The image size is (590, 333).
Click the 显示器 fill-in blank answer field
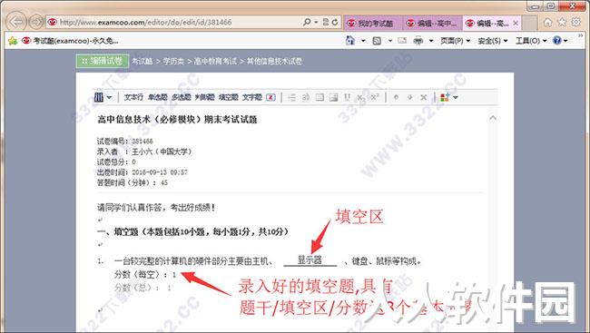(x=310, y=260)
